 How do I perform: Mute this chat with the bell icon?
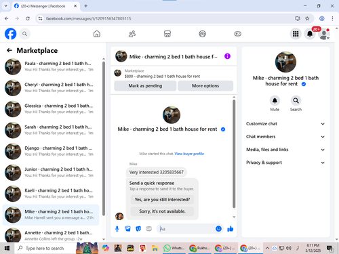click(275, 101)
